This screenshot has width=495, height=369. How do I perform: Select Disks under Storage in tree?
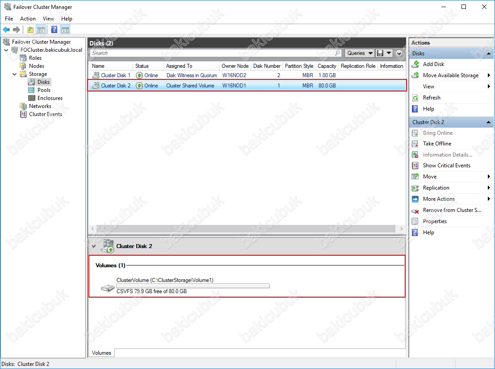(43, 82)
